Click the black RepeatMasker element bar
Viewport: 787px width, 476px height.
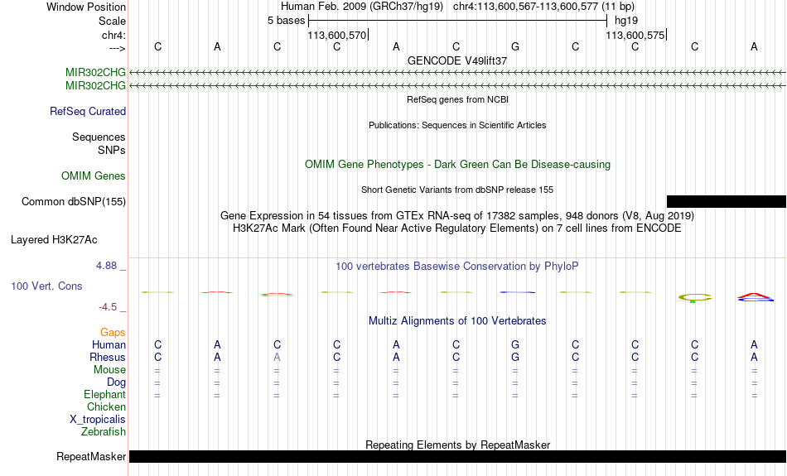(458, 456)
